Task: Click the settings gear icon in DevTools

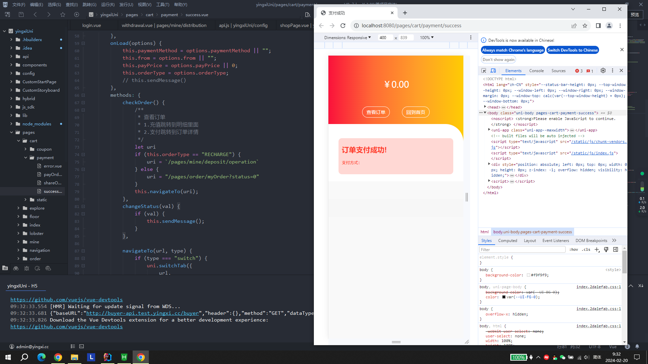Action: pos(603,71)
